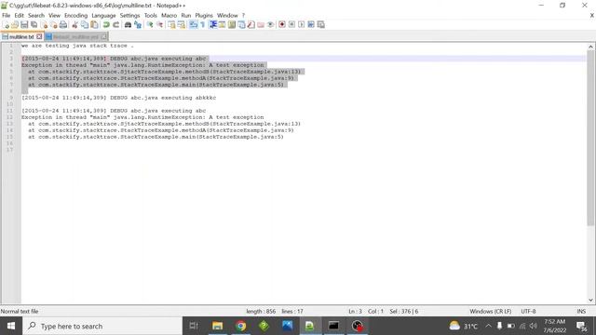Switch to the second blurred document tab
596x335 pixels.
coord(75,37)
